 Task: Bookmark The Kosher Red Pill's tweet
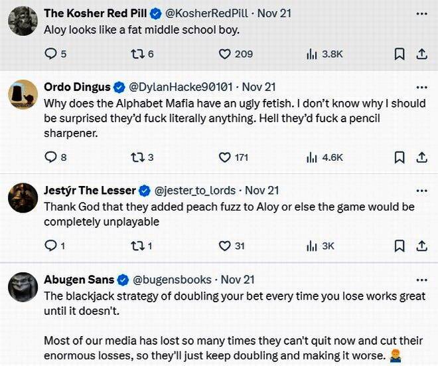point(400,54)
